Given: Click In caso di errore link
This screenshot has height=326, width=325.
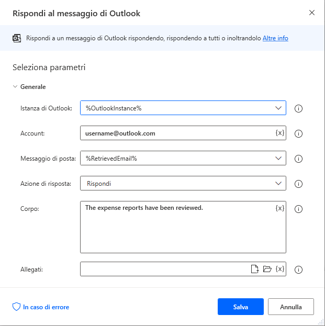Looking at the screenshot, I should pos(46,307).
